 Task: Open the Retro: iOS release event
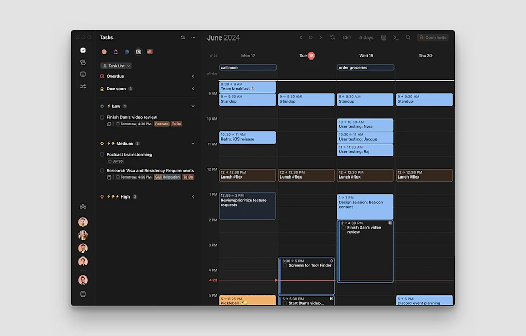coord(248,137)
